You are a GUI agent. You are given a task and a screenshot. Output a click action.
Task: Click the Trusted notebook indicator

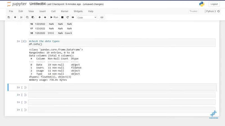(x=193, y=11)
